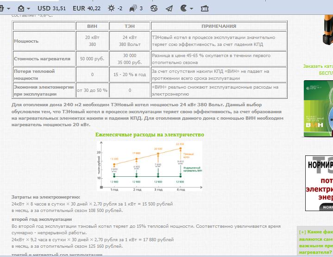
Task: Click the heading 'Ежемесячные расходы на электричество'
Action: tap(150, 135)
